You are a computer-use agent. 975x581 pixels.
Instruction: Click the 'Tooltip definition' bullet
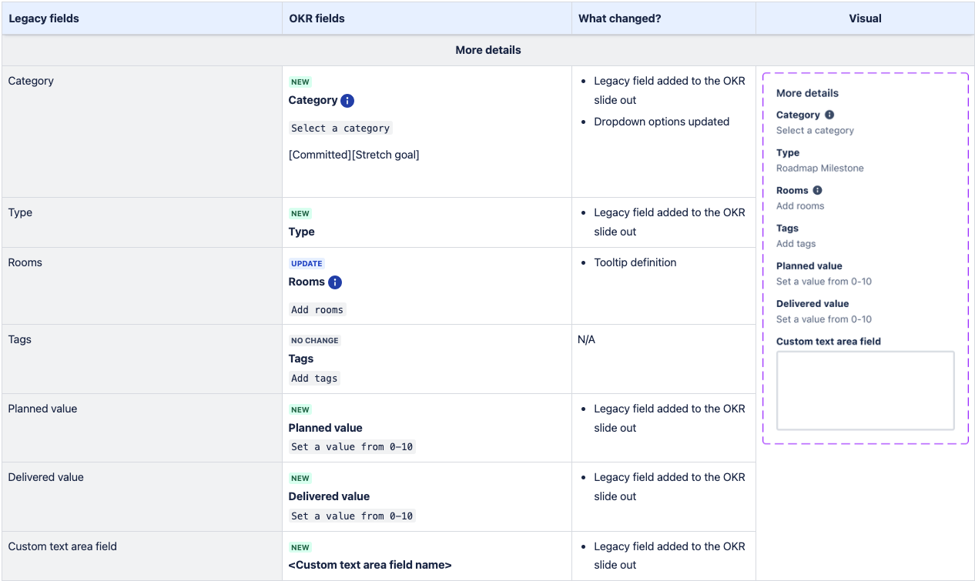(x=635, y=262)
